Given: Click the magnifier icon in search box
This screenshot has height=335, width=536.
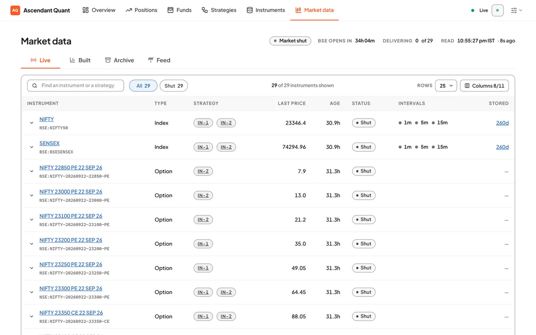Looking at the screenshot, I should click(x=34, y=86).
